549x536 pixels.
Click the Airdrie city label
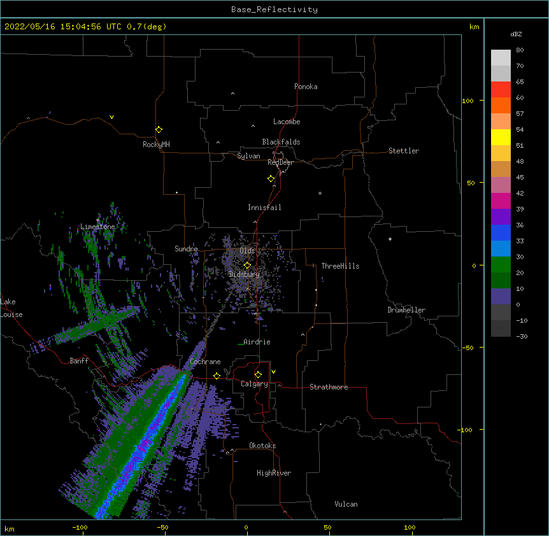click(257, 342)
